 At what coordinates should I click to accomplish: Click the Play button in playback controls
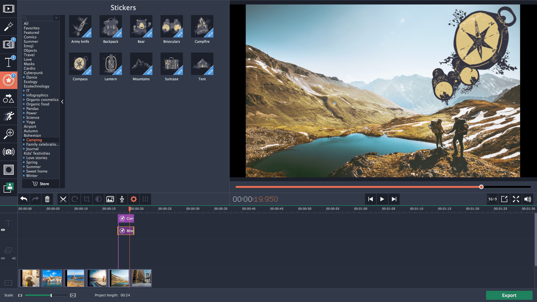pos(382,199)
